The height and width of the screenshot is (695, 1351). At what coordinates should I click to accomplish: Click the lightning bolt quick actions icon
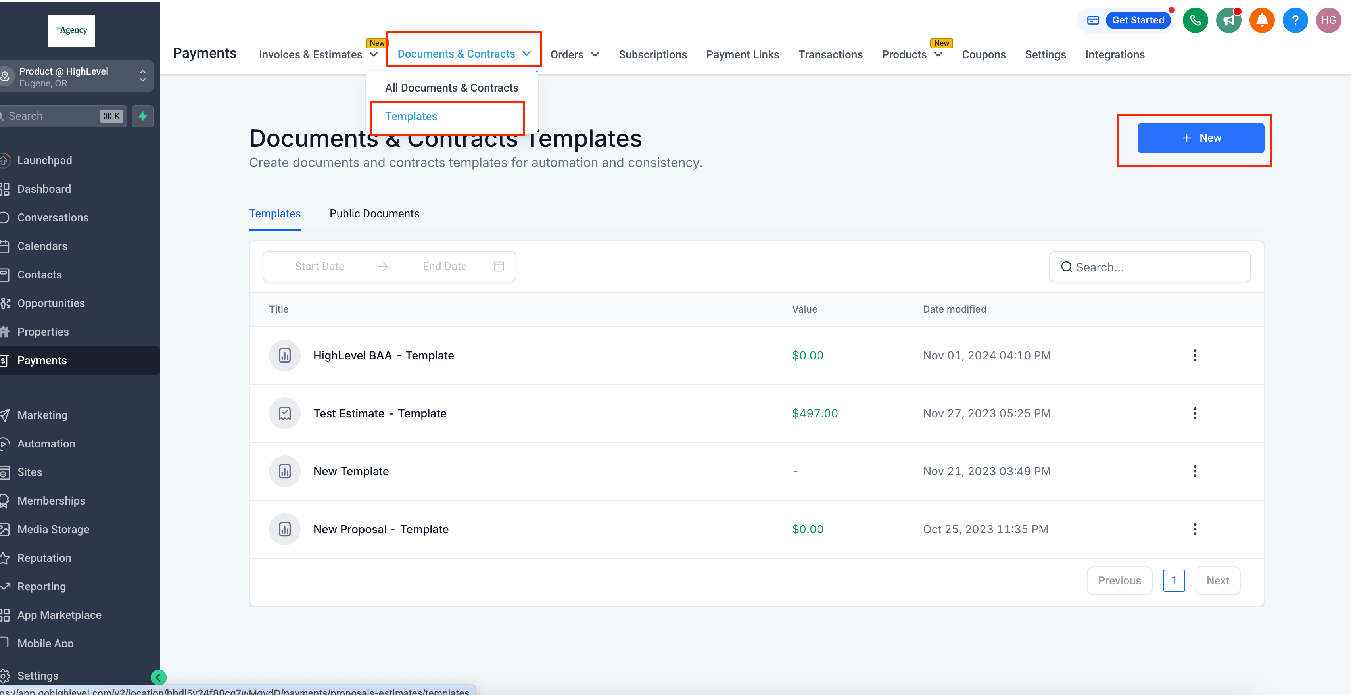click(143, 117)
